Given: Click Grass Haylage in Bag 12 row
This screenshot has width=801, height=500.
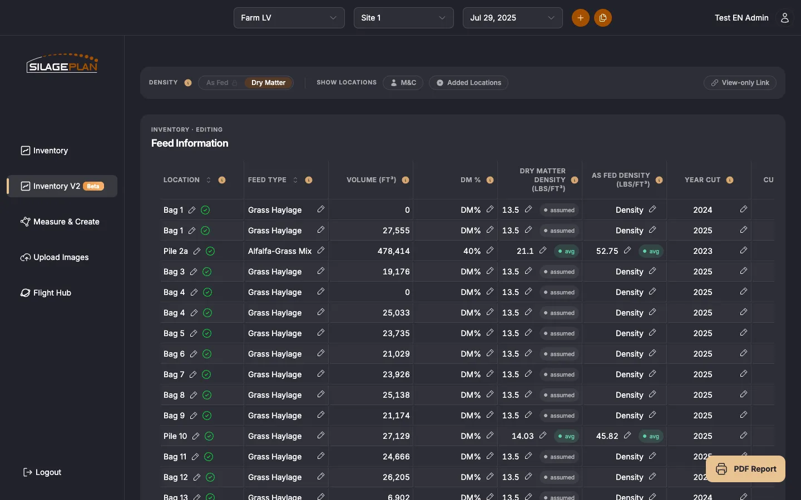Looking at the screenshot, I should 275,477.
